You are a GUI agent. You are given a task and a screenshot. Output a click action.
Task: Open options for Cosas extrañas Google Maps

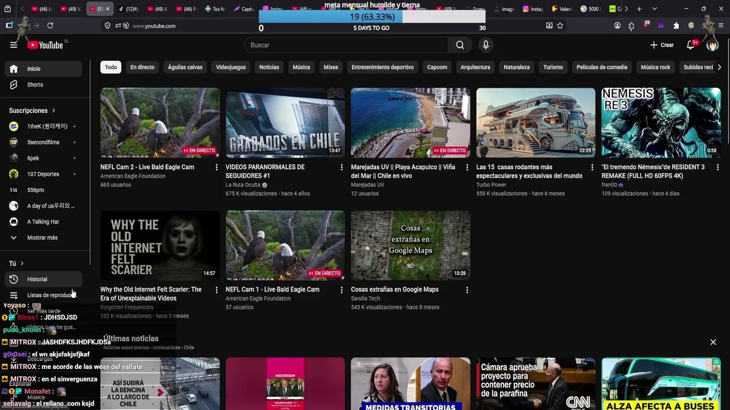coord(467,290)
